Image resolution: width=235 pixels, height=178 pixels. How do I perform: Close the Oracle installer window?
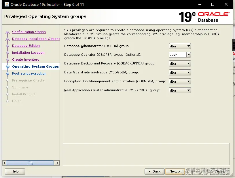coord(226,5)
